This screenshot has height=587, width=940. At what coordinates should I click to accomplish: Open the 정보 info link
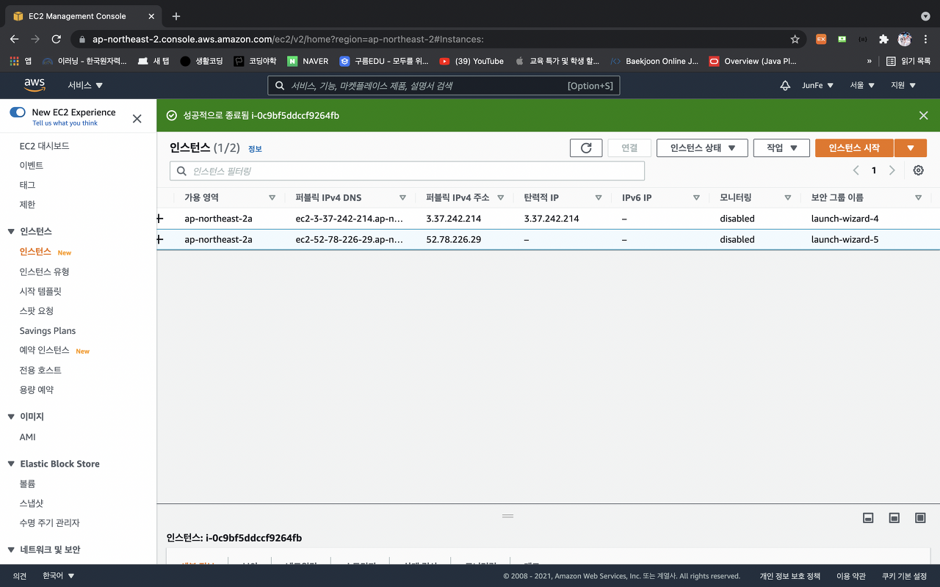tap(255, 149)
